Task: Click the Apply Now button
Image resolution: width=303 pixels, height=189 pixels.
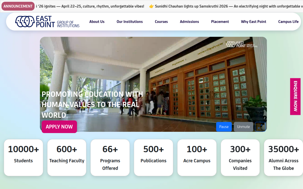Action: point(59,127)
